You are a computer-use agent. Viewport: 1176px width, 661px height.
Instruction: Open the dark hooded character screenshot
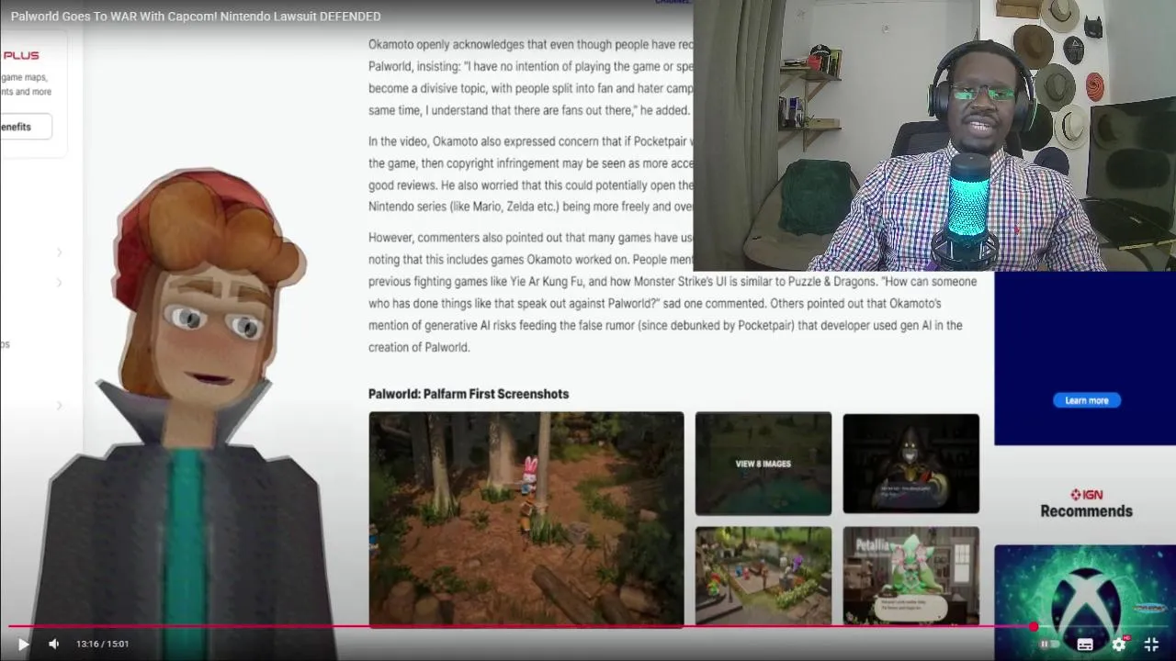911,464
